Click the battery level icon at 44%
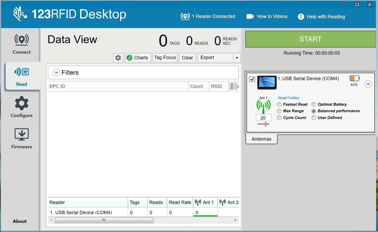The height and width of the screenshot is (232, 378). (x=354, y=78)
